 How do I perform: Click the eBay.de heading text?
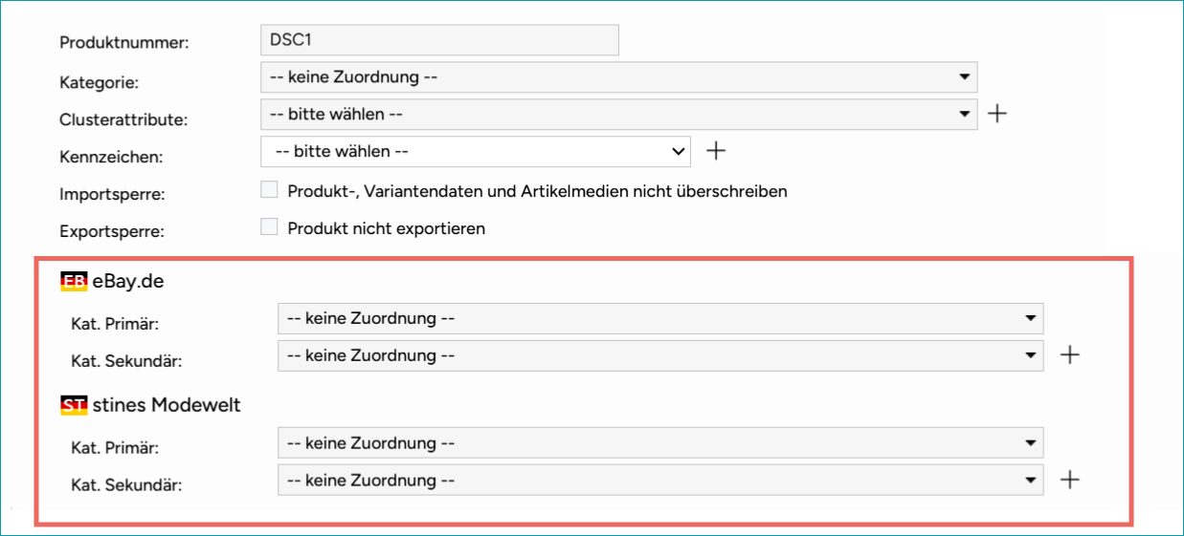click(128, 282)
